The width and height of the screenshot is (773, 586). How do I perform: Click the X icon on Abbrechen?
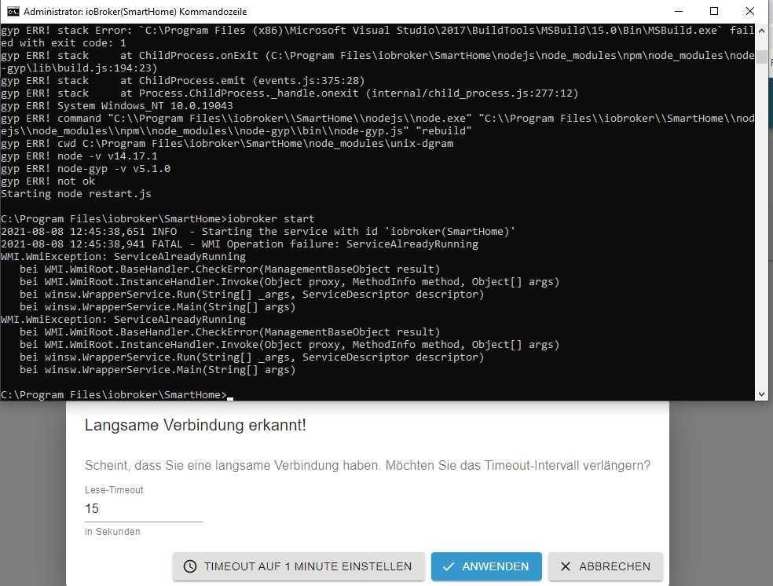(x=566, y=566)
